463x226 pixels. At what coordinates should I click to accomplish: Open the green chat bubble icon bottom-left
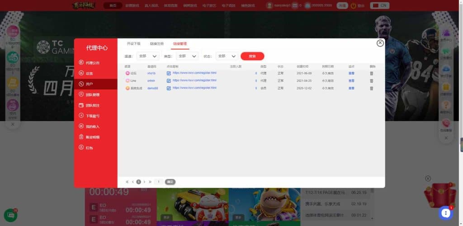click(x=11, y=216)
